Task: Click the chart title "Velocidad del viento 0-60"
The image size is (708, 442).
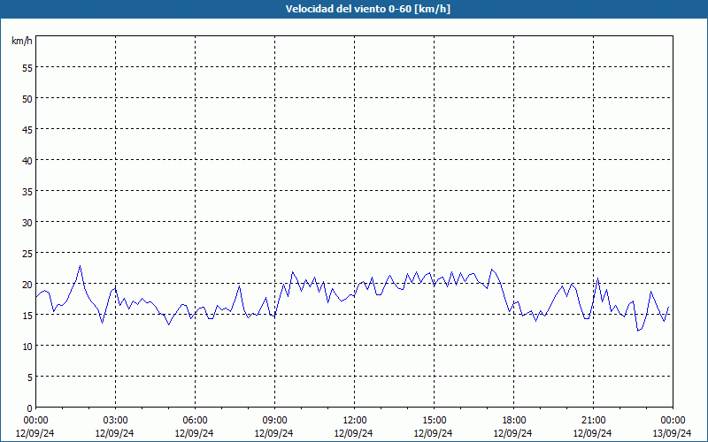Action: [x=354, y=10]
